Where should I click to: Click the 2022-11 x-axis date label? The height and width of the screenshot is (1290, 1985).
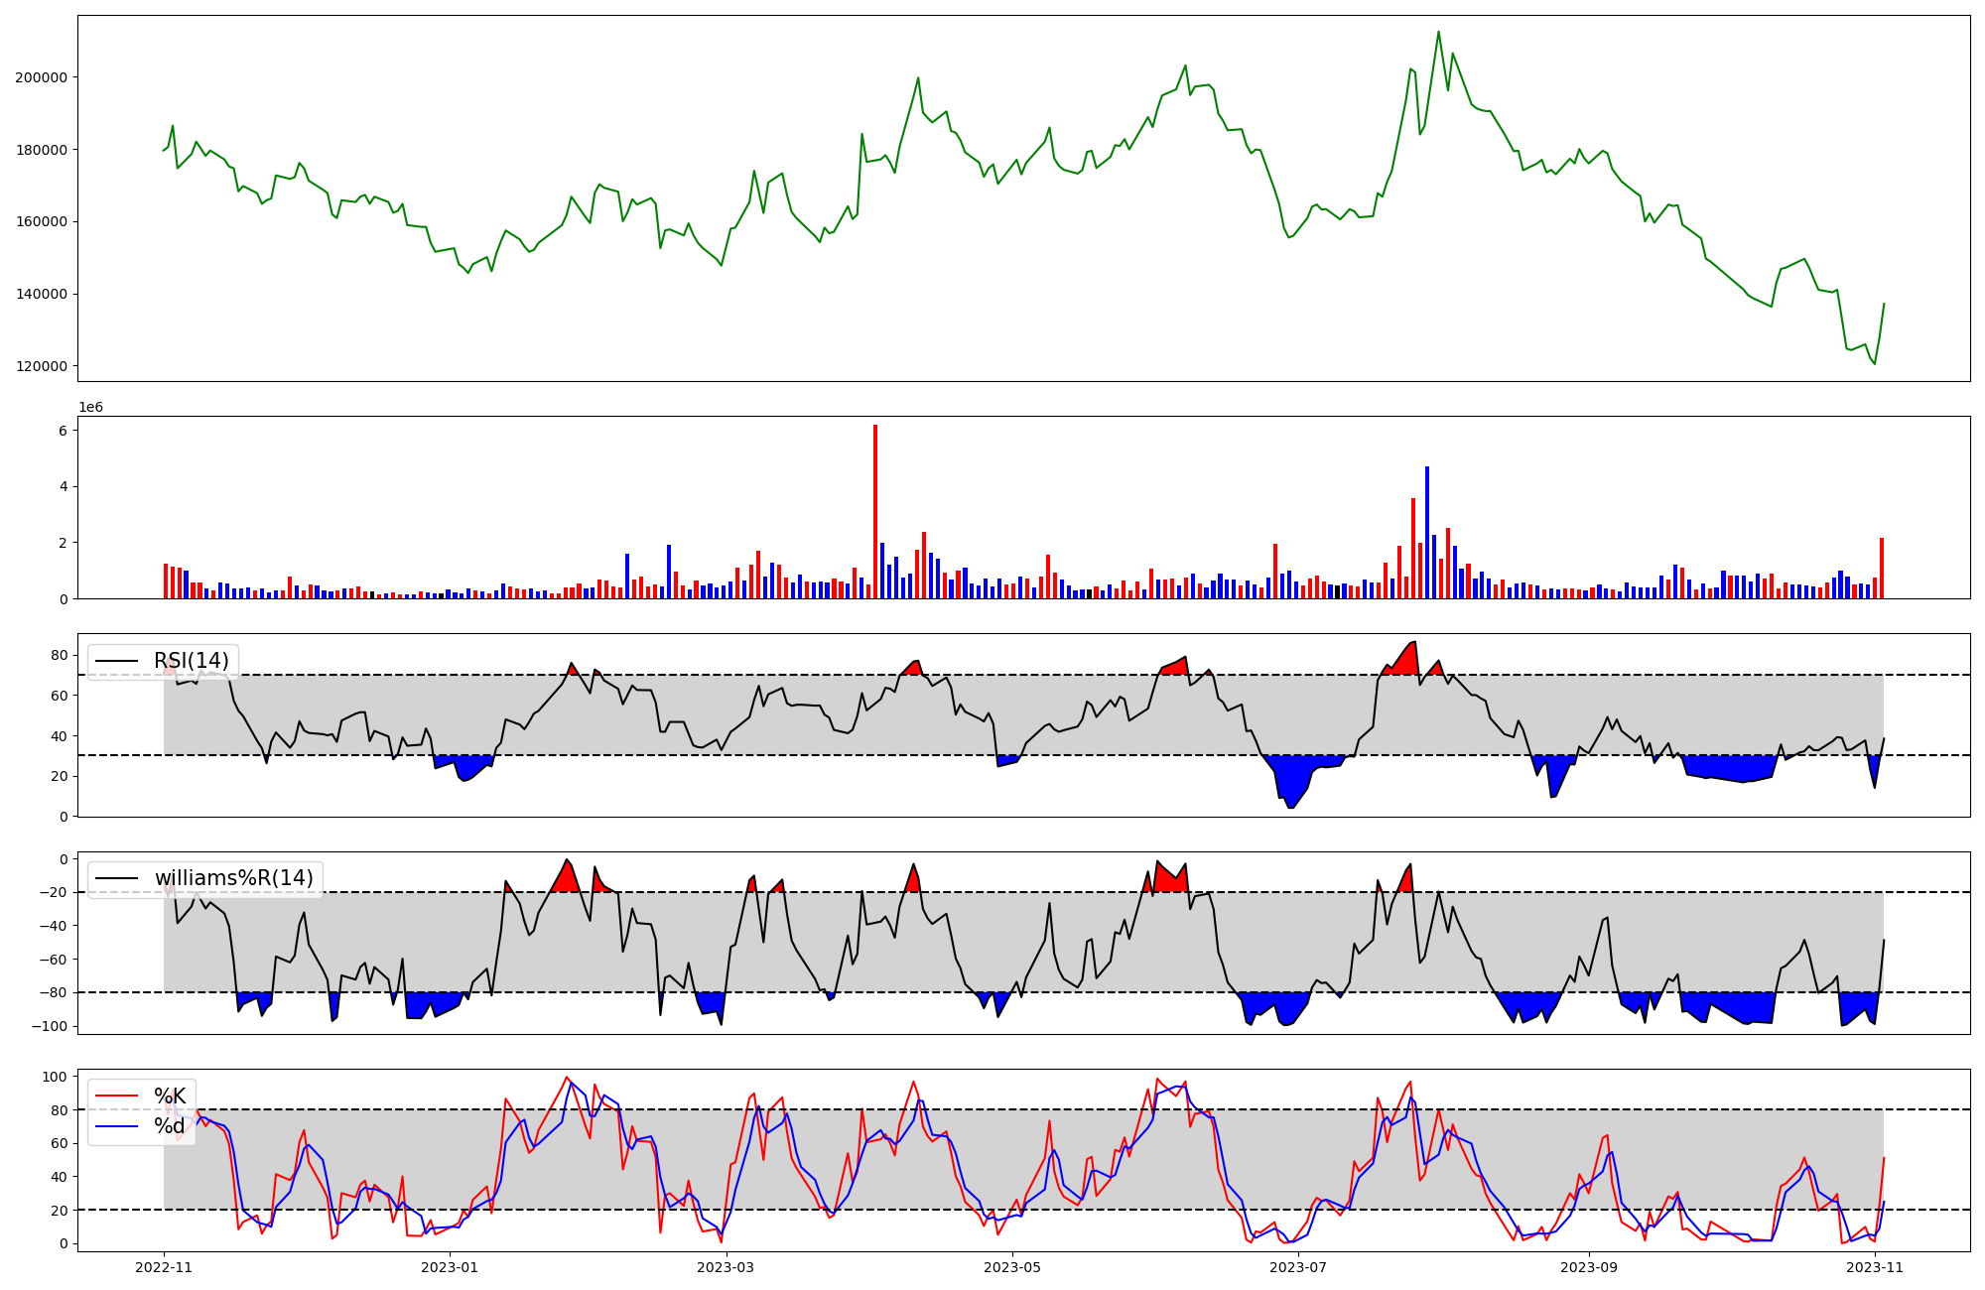(164, 1267)
